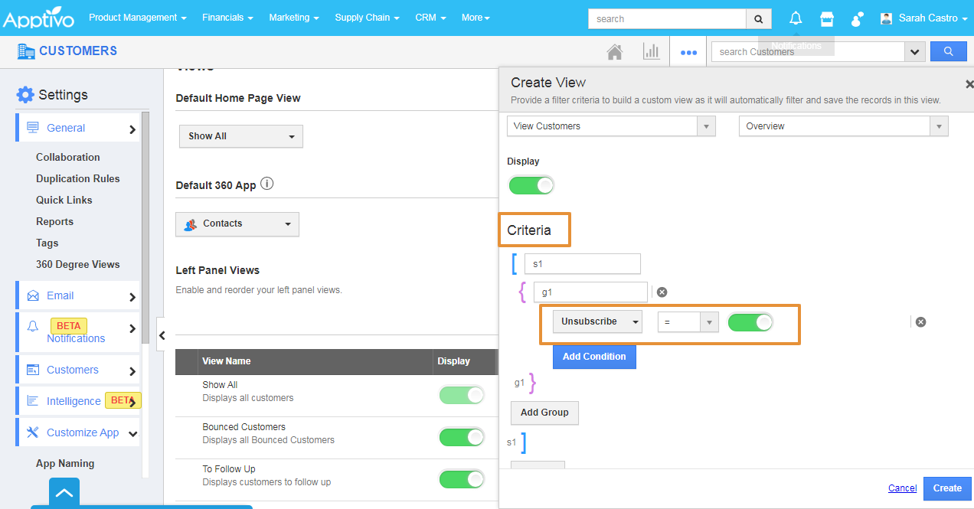The image size is (974, 509).
Task: Click the three dots more icon
Action: (x=688, y=53)
